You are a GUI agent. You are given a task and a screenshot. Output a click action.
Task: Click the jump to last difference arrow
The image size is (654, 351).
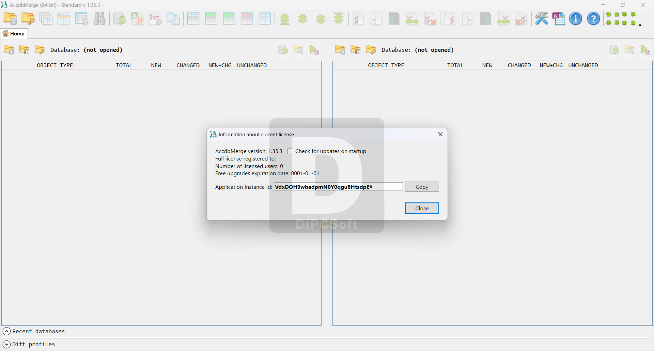pos(285,19)
